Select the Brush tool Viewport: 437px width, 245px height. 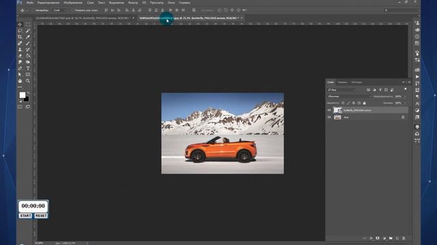tap(28, 44)
